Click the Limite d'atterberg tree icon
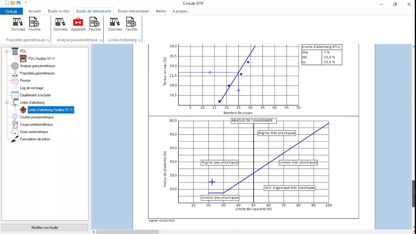This screenshot has height=234, width=416. pyautogui.click(x=15, y=102)
